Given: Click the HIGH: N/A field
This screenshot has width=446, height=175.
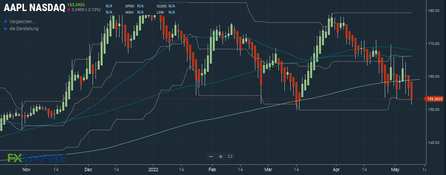Looking at the screenshot, I should 135,12.
